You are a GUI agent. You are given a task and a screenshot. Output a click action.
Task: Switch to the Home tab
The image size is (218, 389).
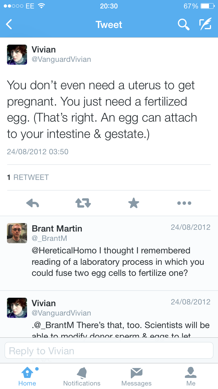pos(27,376)
